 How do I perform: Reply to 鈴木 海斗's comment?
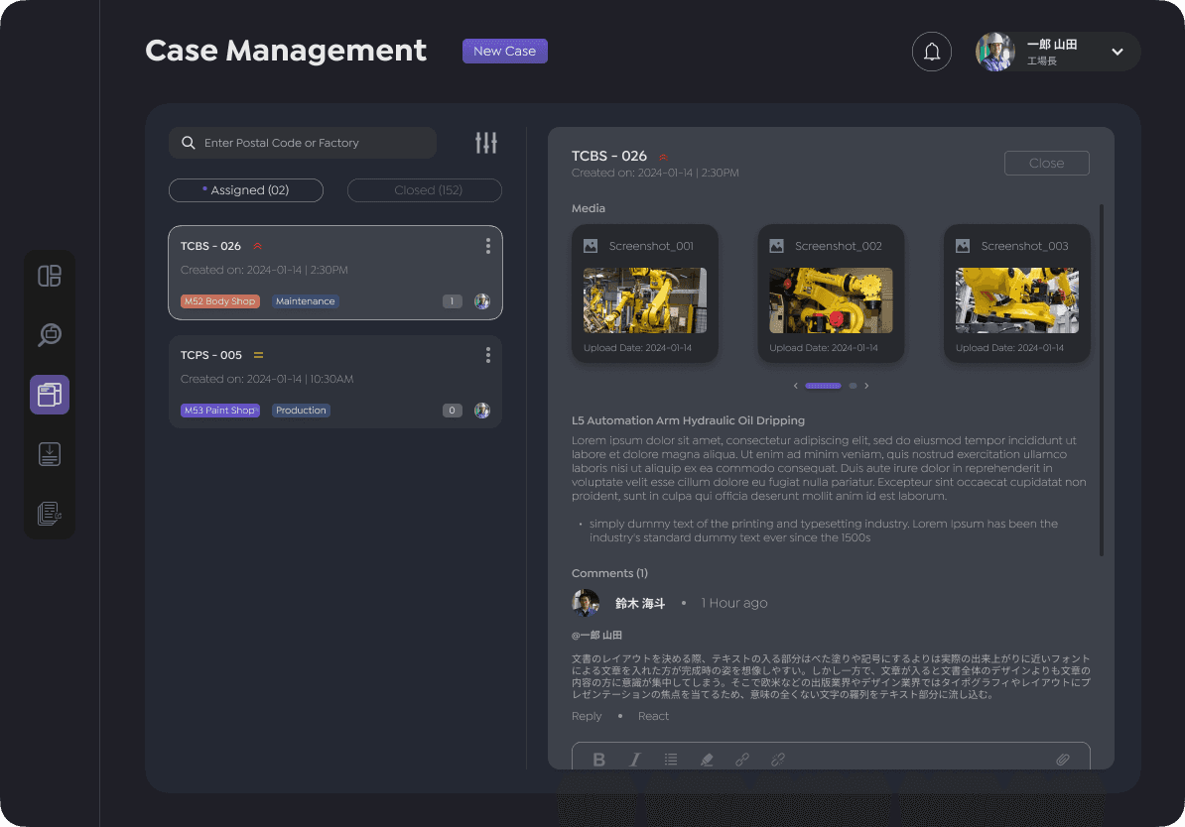pyautogui.click(x=586, y=715)
